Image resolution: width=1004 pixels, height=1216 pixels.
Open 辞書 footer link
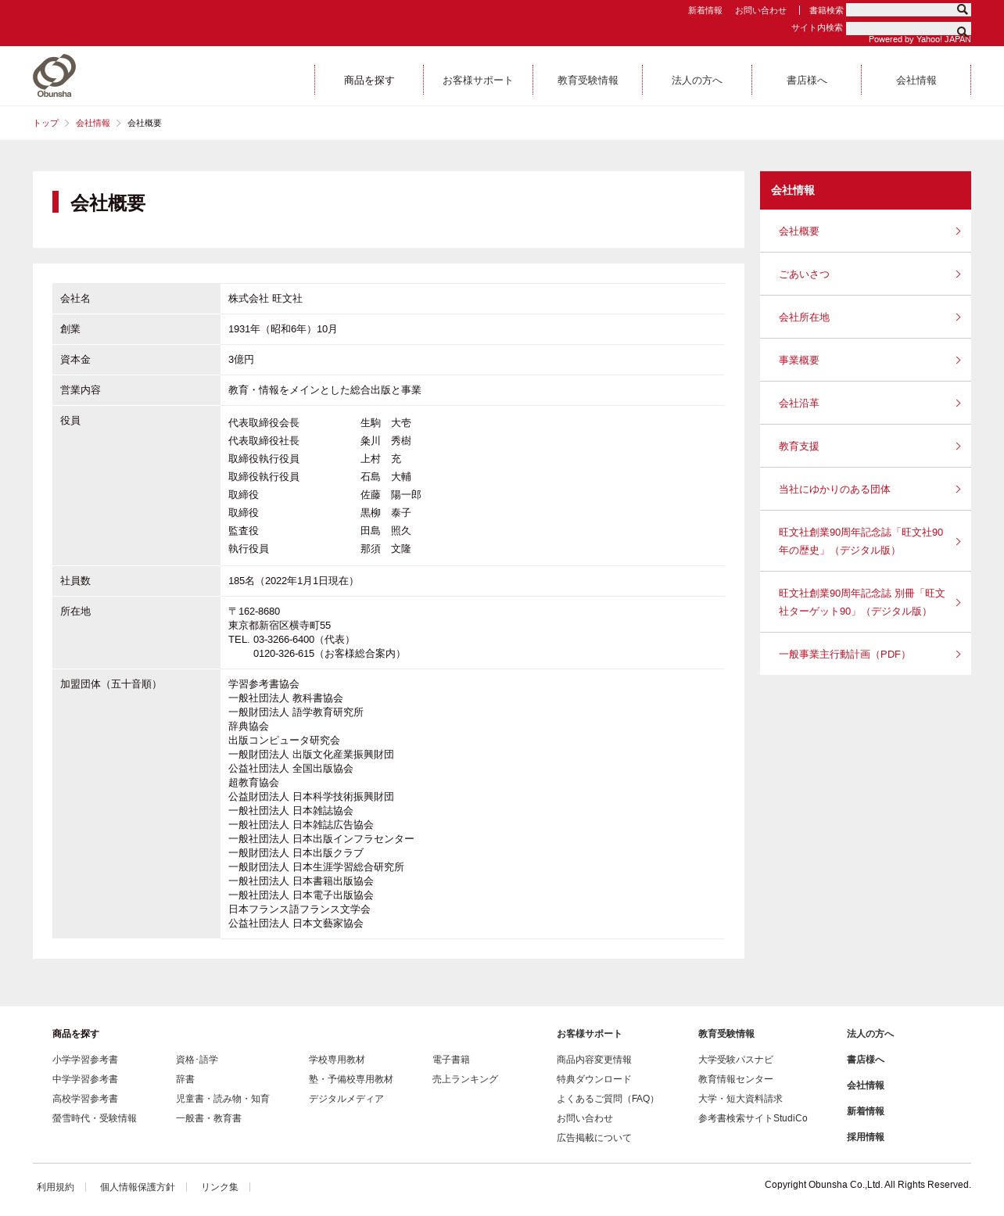point(185,1079)
